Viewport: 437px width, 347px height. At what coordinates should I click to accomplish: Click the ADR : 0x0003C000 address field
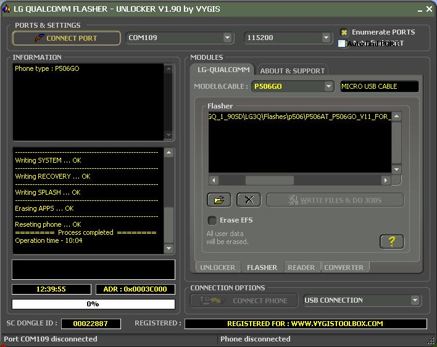pos(135,289)
